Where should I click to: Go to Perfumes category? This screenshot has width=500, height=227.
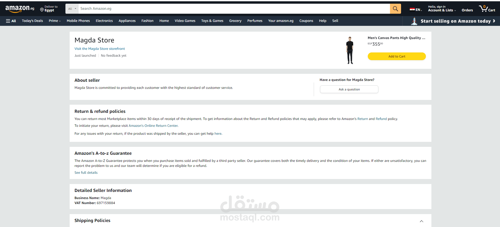255,21
